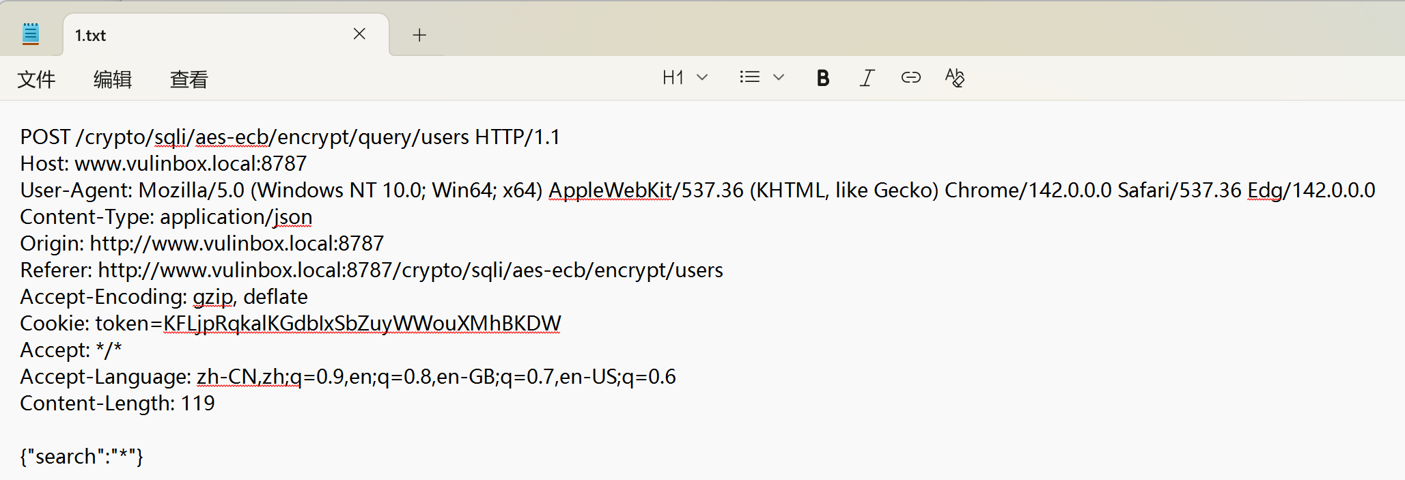Open the 文件 menu
Screen dimensions: 1405x480
[36, 79]
